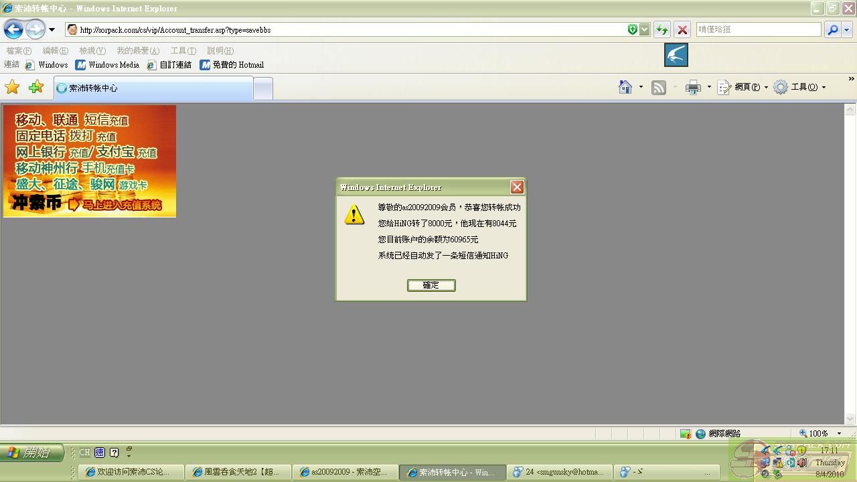Click the red X Stop loading icon
Viewport: 857px width, 482px height.
tap(682, 29)
